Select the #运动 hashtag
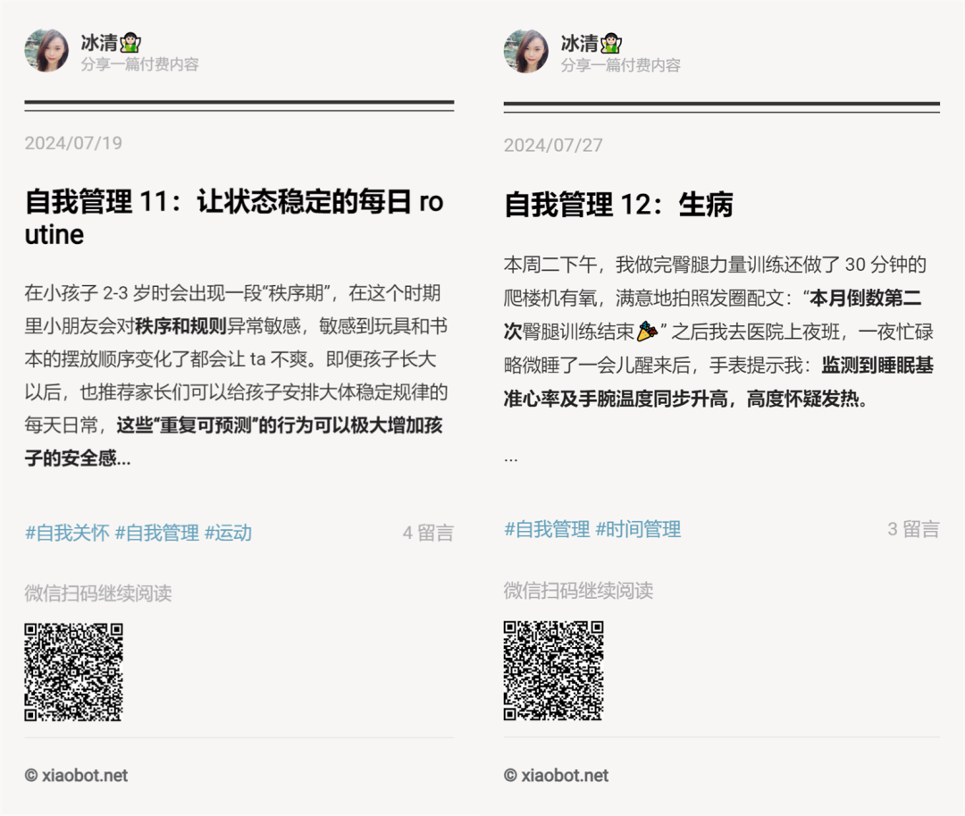Screen dimensions: 965x816 (x=229, y=533)
